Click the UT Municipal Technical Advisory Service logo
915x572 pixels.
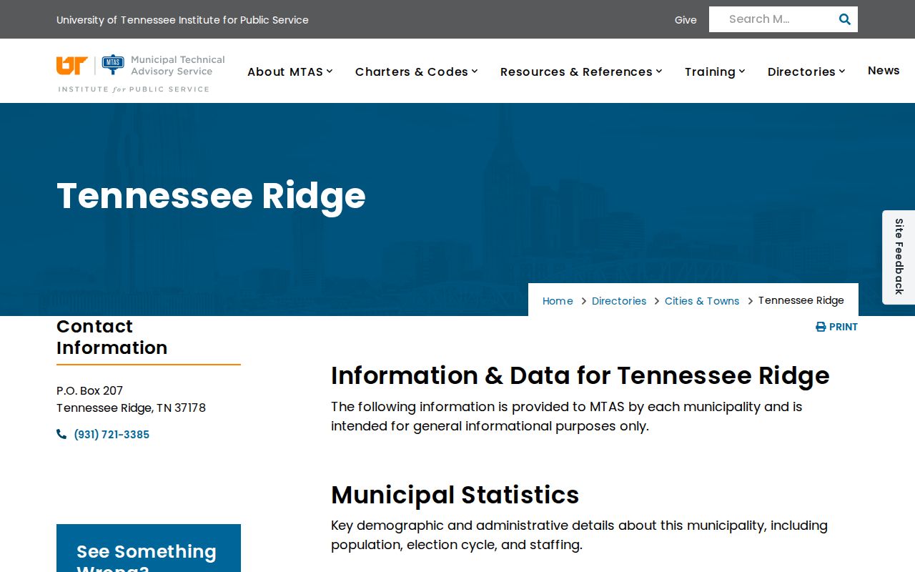(x=141, y=73)
